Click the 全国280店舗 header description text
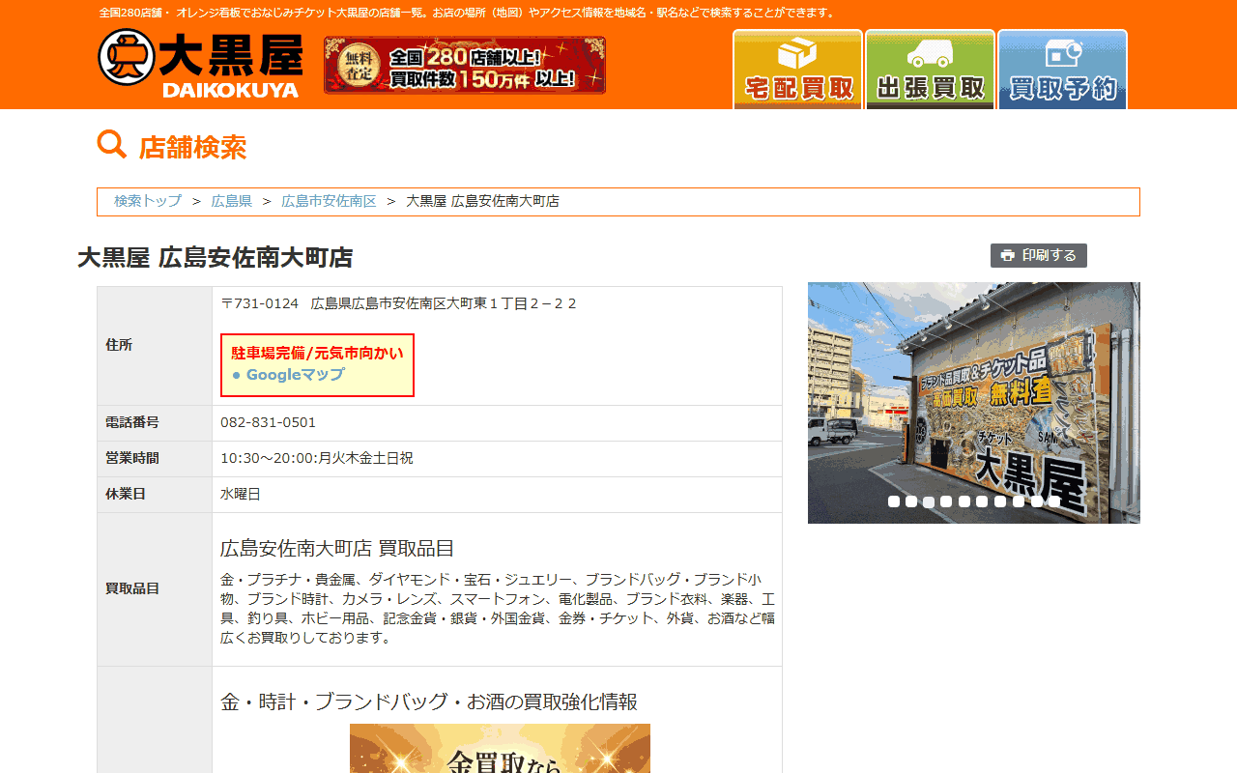This screenshot has width=1237, height=773. [468, 13]
